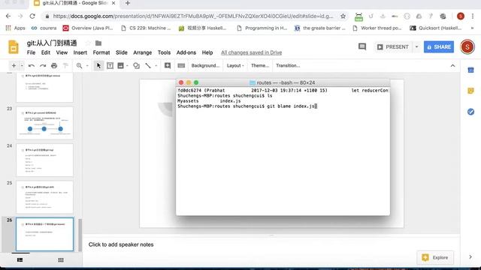Bookmark this page with the star icon

(x=343, y=16)
